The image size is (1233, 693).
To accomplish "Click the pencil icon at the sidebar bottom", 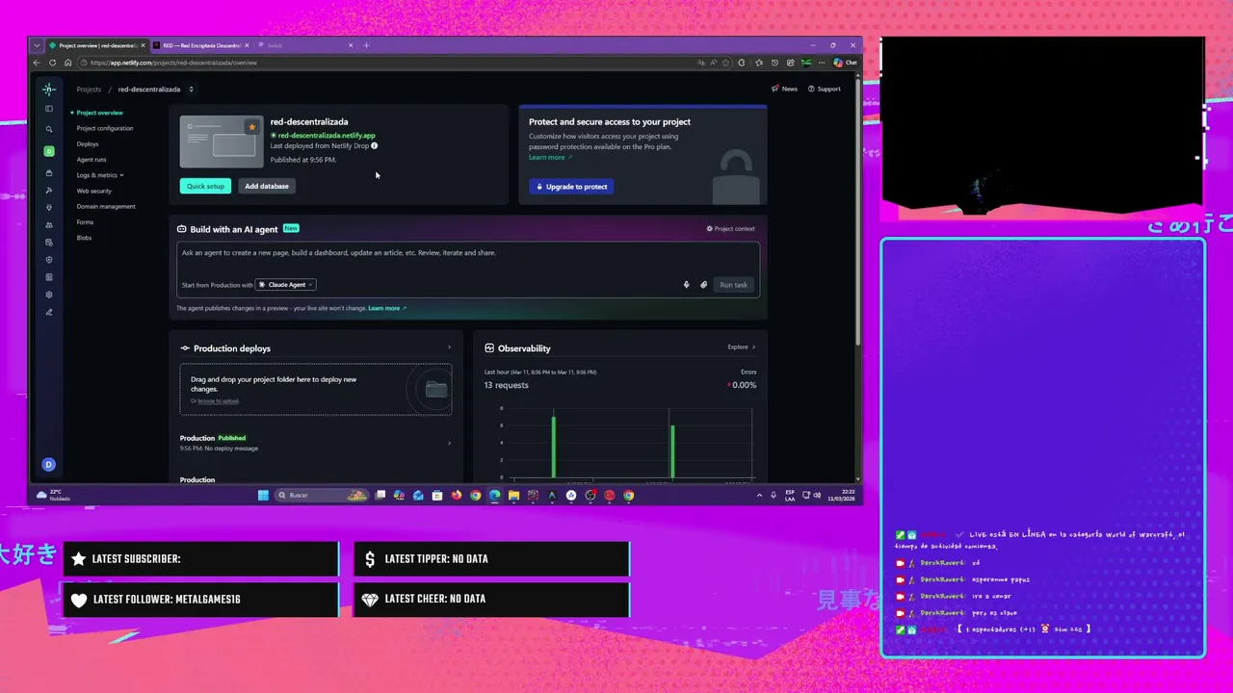I will (x=49, y=312).
